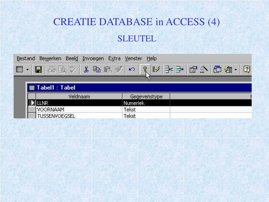The height and width of the screenshot is (202, 269).
Task: Select the LLNR field name cell
Action: click(79, 103)
